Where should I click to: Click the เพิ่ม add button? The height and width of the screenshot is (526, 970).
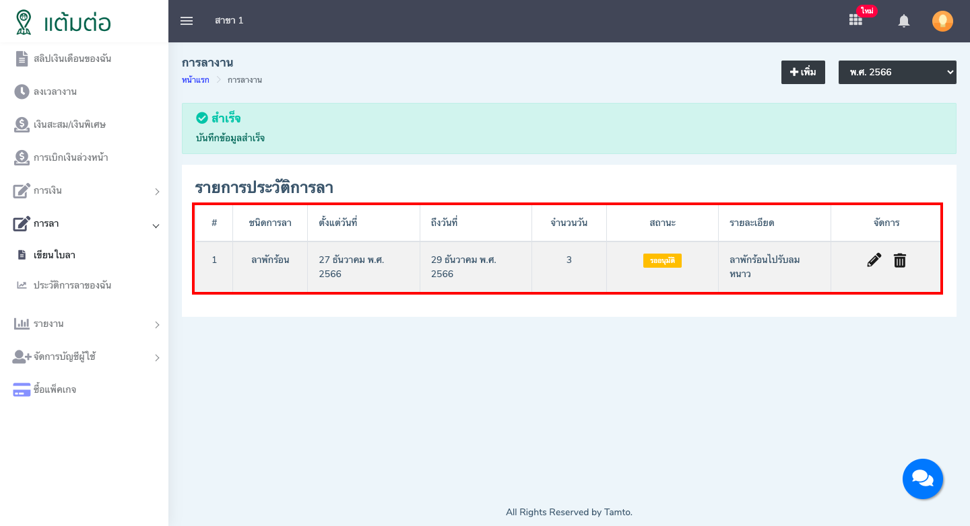click(x=803, y=72)
